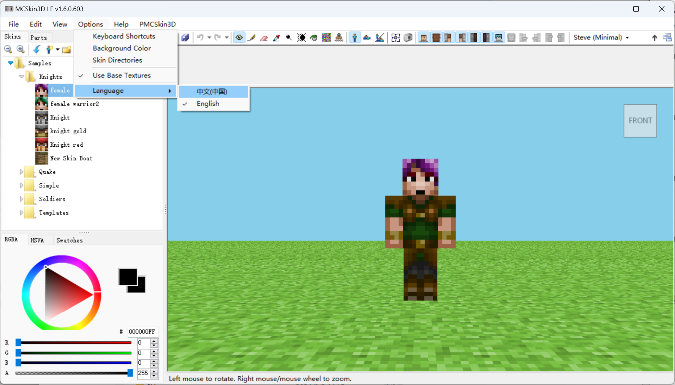Click the Save All icon

coord(185,38)
